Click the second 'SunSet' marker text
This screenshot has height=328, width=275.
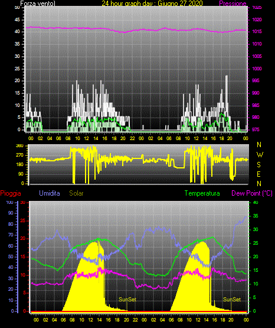click(232, 300)
